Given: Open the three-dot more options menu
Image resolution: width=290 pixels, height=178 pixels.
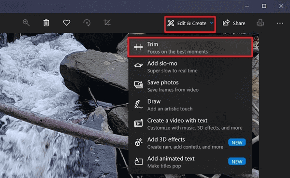Looking at the screenshot, I should (x=280, y=23).
